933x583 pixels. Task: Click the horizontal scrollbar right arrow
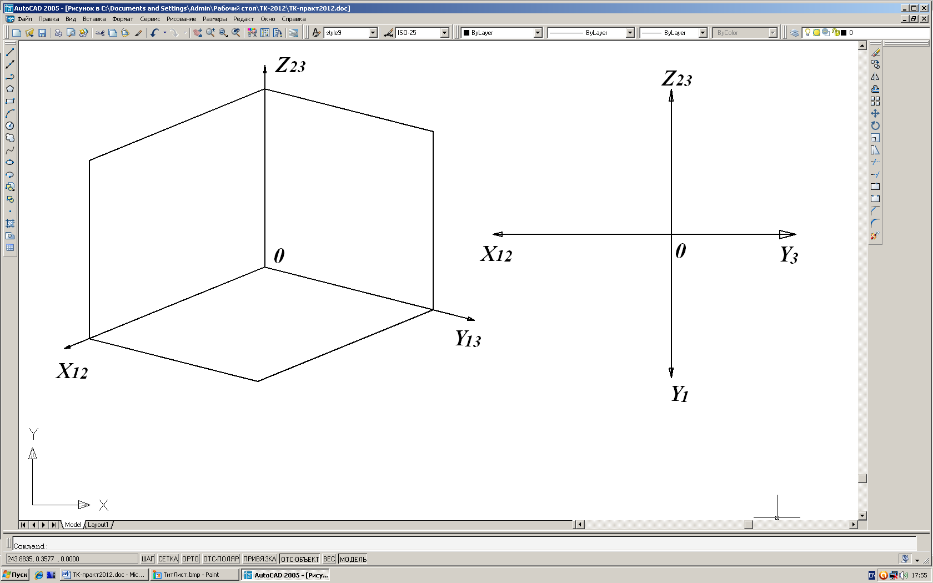[854, 525]
